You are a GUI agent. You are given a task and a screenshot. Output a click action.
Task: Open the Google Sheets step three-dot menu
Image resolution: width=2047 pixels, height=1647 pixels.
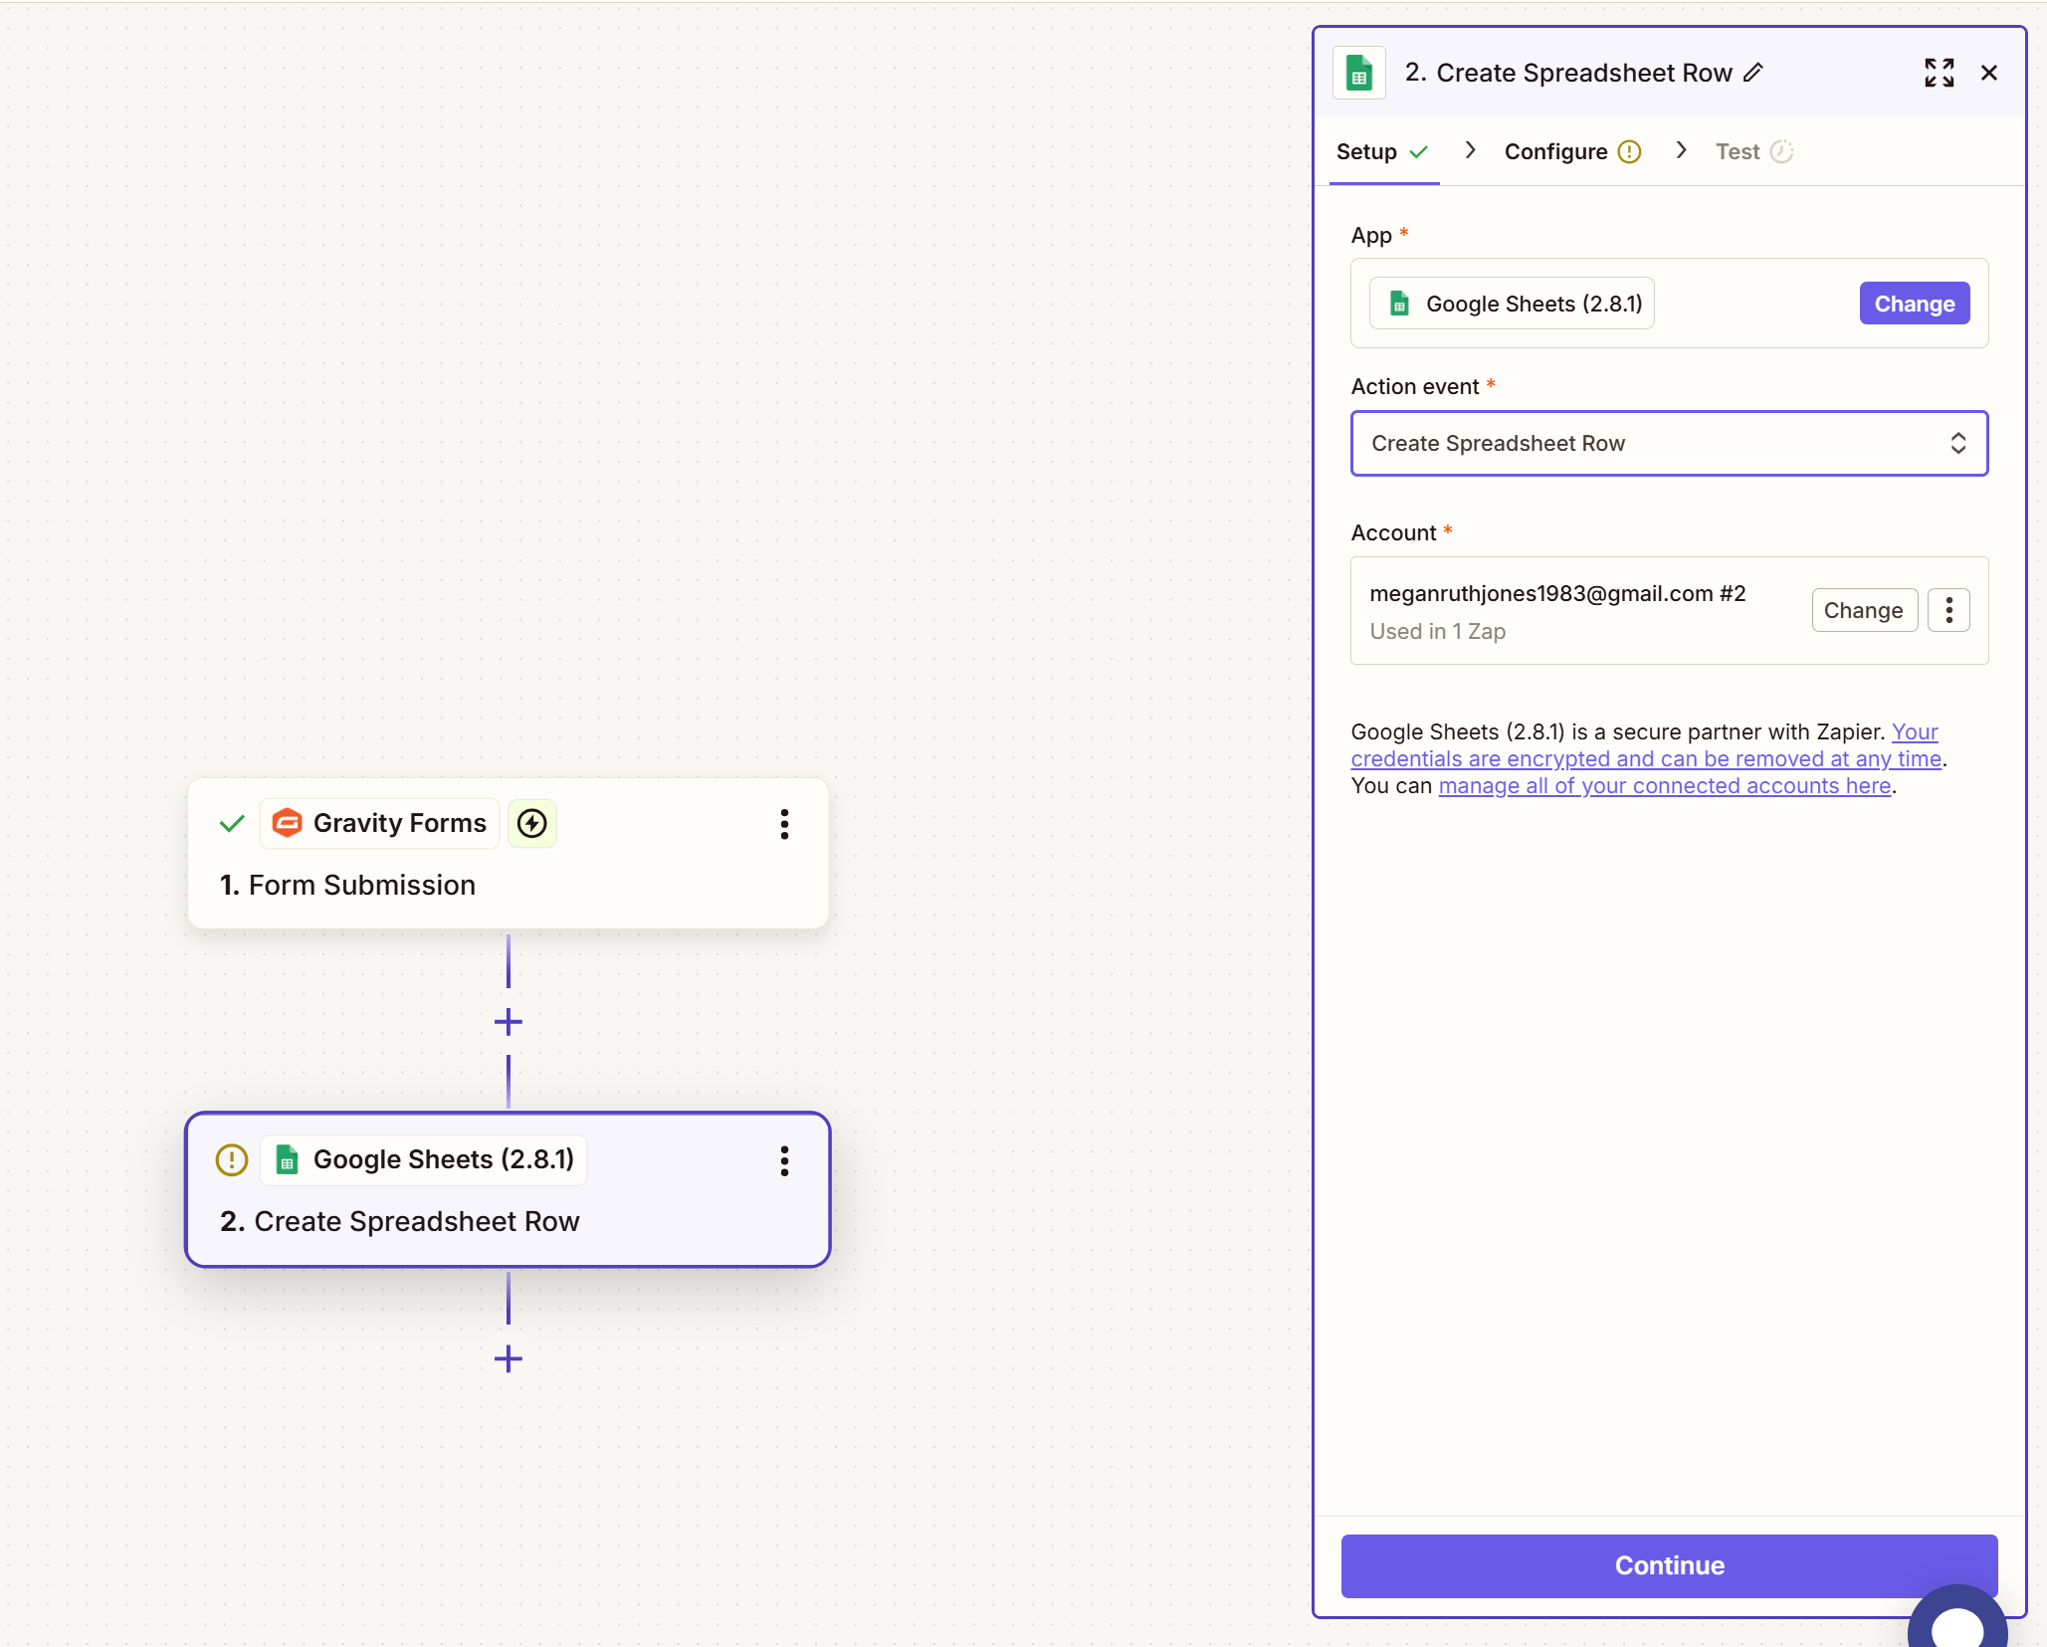coord(784,1160)
